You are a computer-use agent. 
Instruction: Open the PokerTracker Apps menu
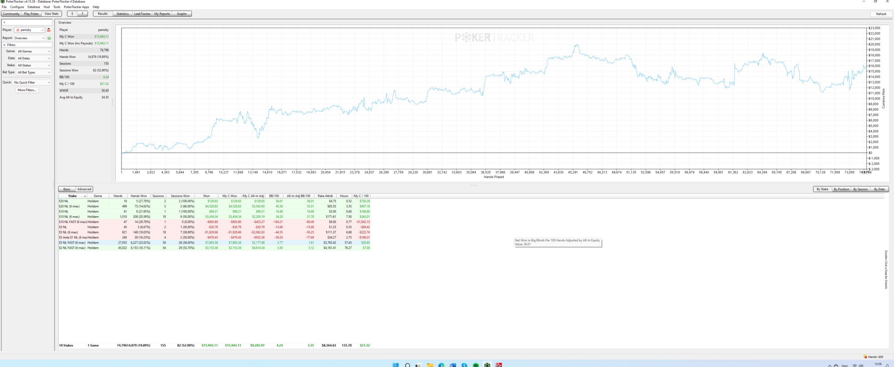click(76, 7)
